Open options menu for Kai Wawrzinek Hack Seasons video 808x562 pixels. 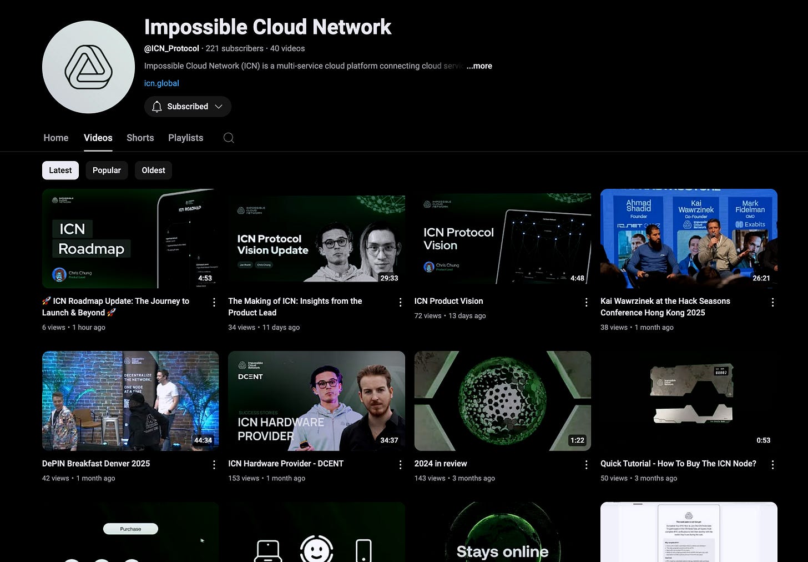coord(772,302)
